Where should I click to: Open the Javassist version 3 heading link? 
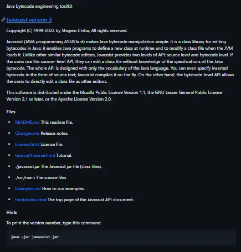[x=29, y=20]
